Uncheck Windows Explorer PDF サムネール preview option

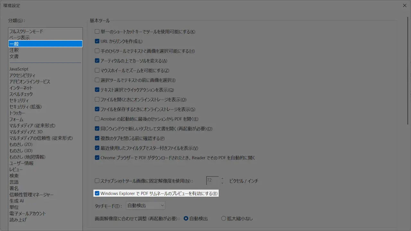pos(97,193)
